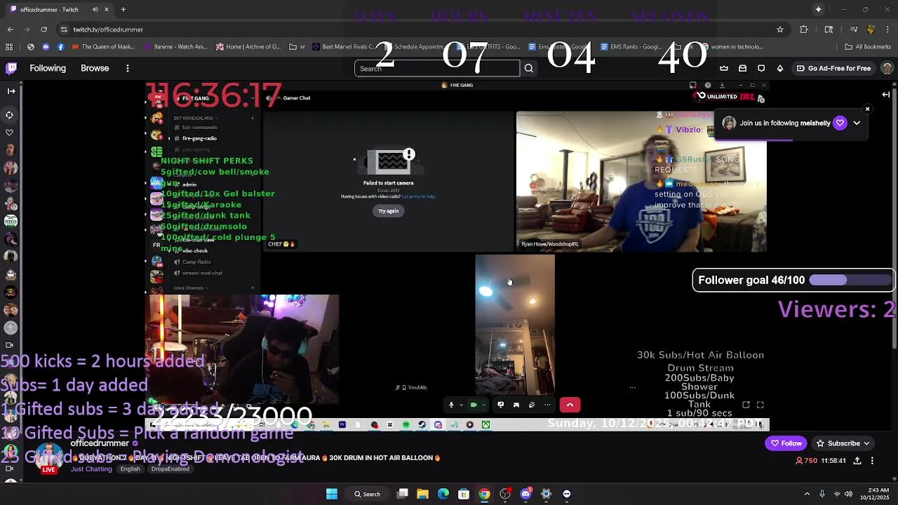
Task: Open The Queen of Mask bookmark
Action: click(x=102, y=47)
